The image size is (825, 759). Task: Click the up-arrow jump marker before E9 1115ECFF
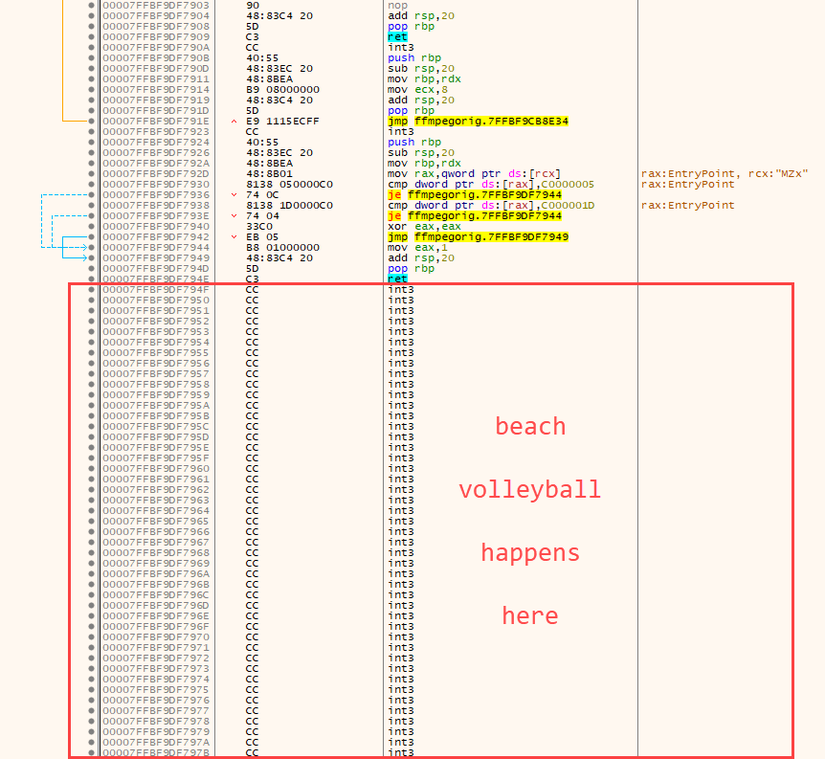(235, 122)
